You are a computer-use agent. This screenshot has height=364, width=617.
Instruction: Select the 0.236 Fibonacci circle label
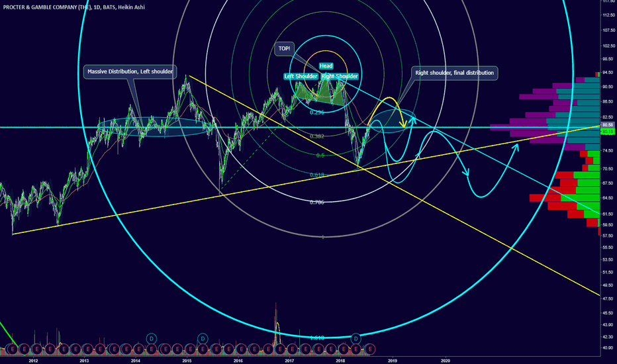coord(316,112)
